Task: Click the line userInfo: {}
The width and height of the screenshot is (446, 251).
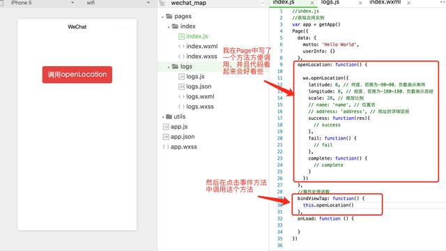Action: click(319, 51)
